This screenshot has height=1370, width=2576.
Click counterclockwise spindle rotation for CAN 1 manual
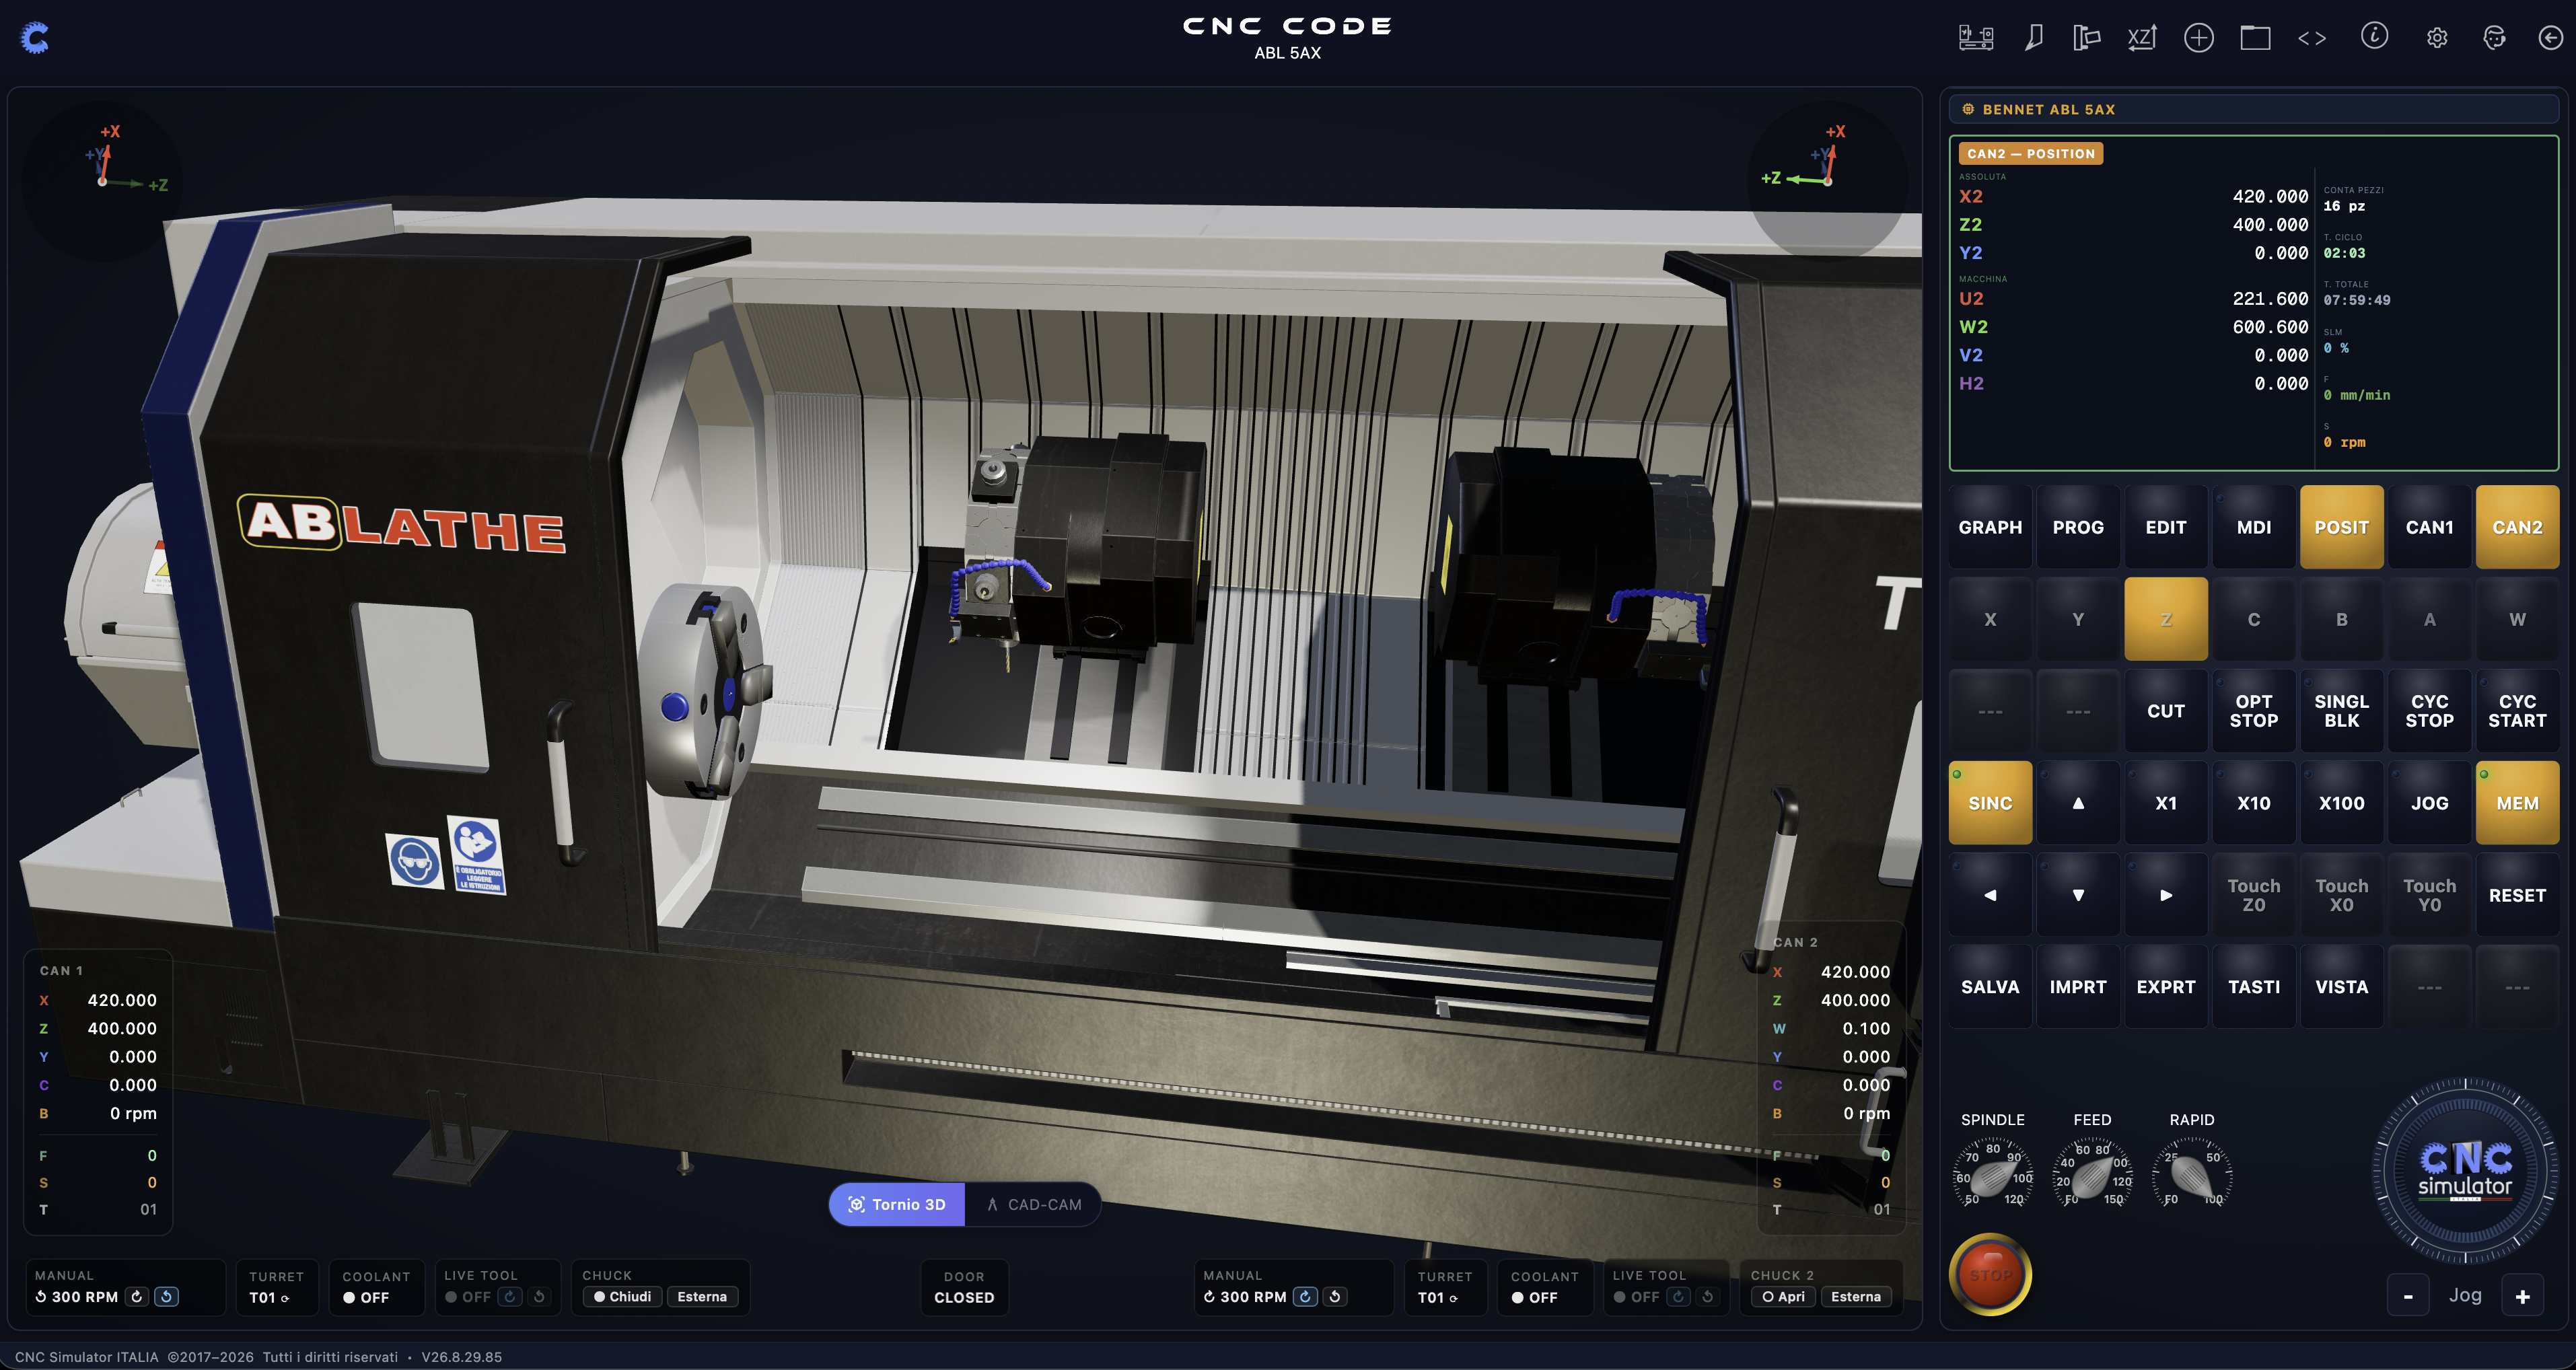[x=167, y=1296]
